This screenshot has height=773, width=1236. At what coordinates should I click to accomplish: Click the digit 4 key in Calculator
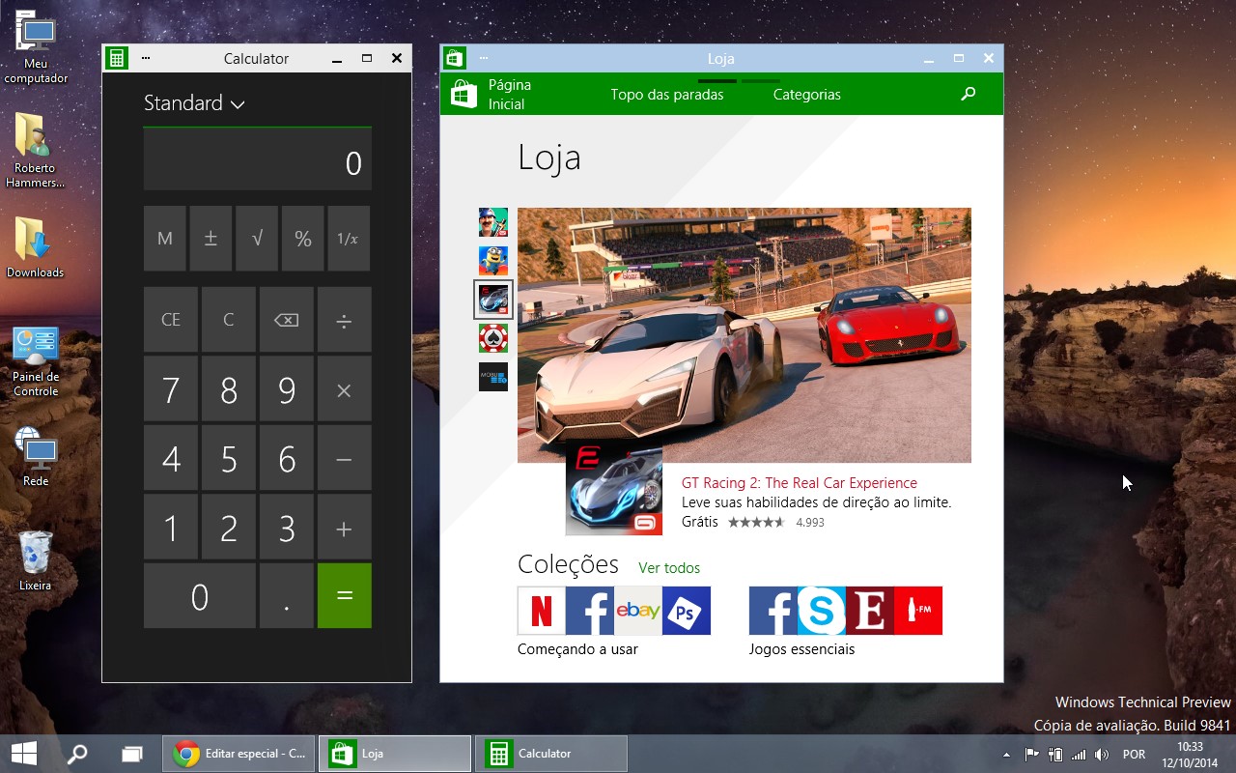pos(171,459)
